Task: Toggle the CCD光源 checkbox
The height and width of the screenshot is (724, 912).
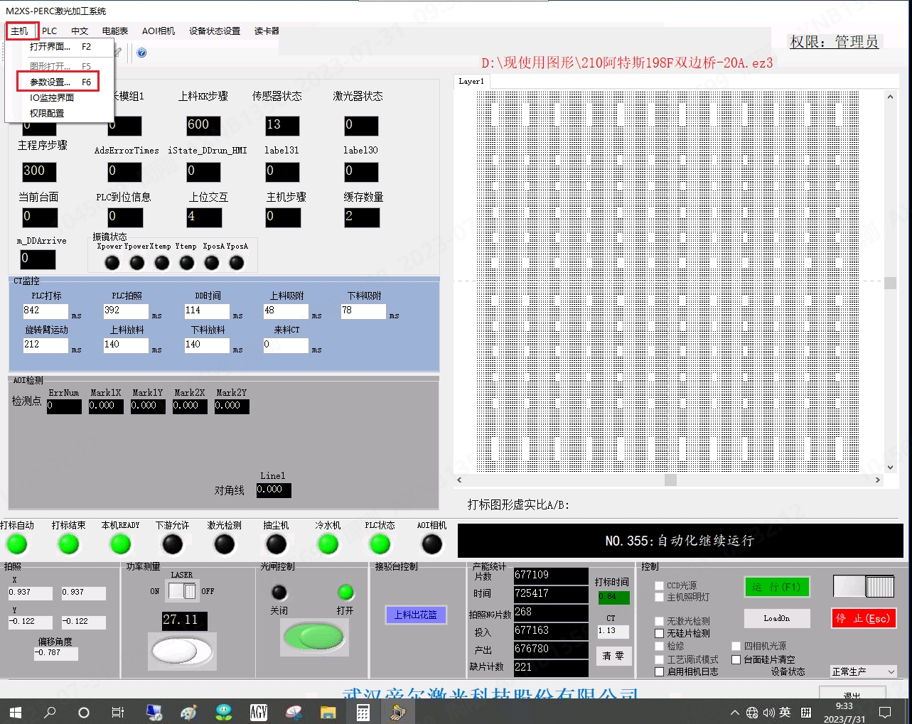Action: (x=659, y=586)
